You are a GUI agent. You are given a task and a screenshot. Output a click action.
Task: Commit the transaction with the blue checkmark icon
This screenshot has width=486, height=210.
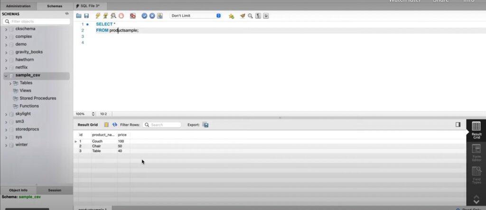[x=144, y=16]
